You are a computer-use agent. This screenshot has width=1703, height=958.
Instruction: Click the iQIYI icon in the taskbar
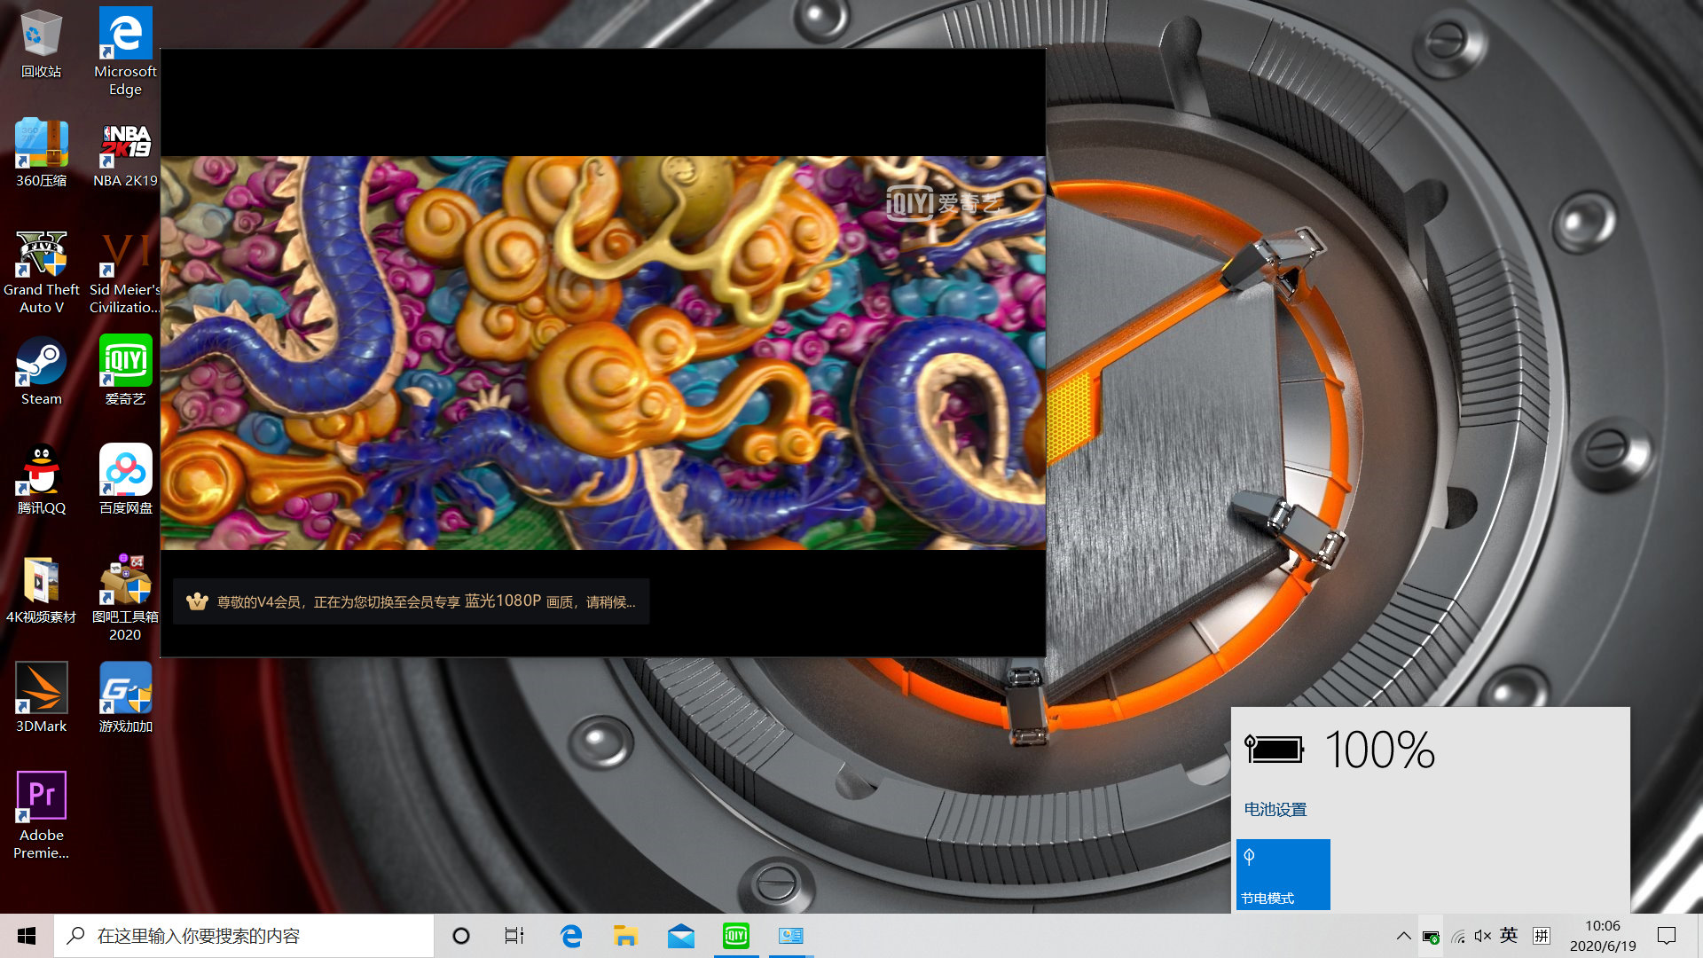tap(735, 935)
